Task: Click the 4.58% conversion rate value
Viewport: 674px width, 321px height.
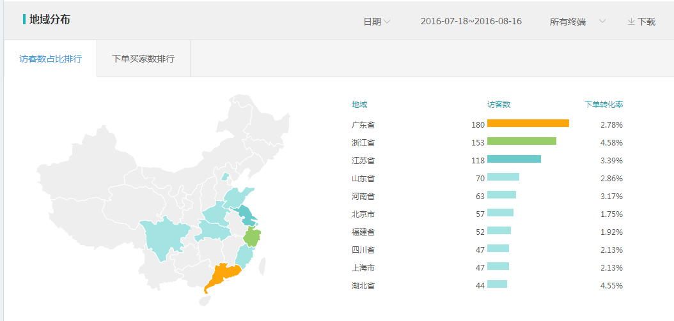Action: [611, 142]
